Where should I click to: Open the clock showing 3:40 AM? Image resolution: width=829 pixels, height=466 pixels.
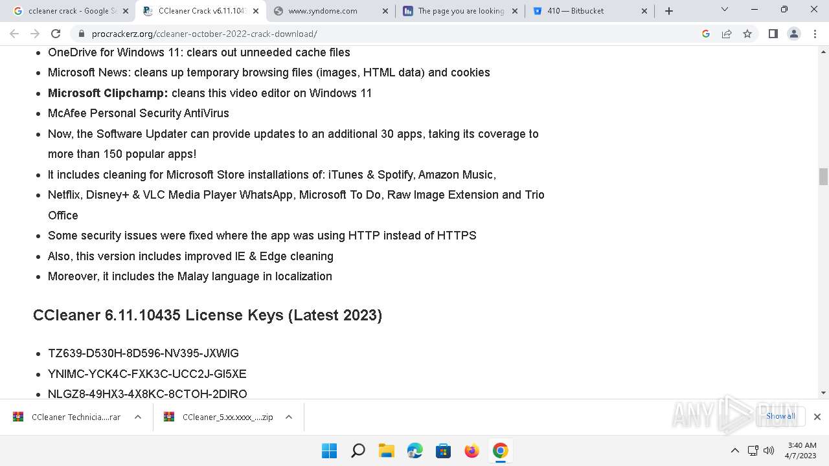click(x=802, y=450)
